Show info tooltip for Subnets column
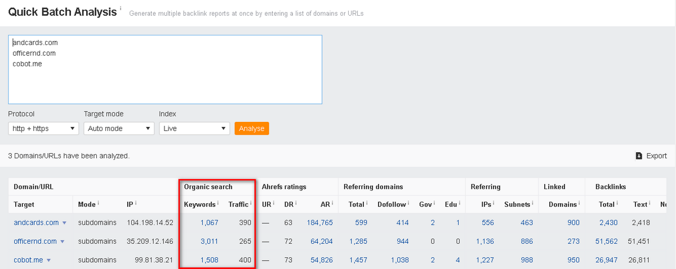676x269 pixels. (x=533, y=203)
